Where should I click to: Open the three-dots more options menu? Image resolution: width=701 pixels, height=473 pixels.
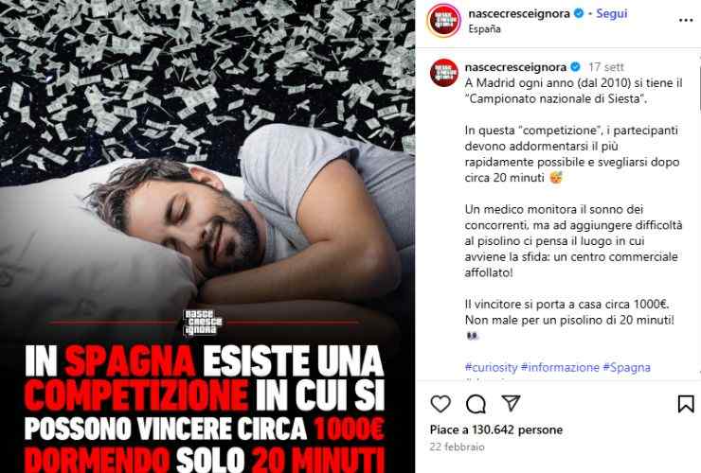click(686, 21)
